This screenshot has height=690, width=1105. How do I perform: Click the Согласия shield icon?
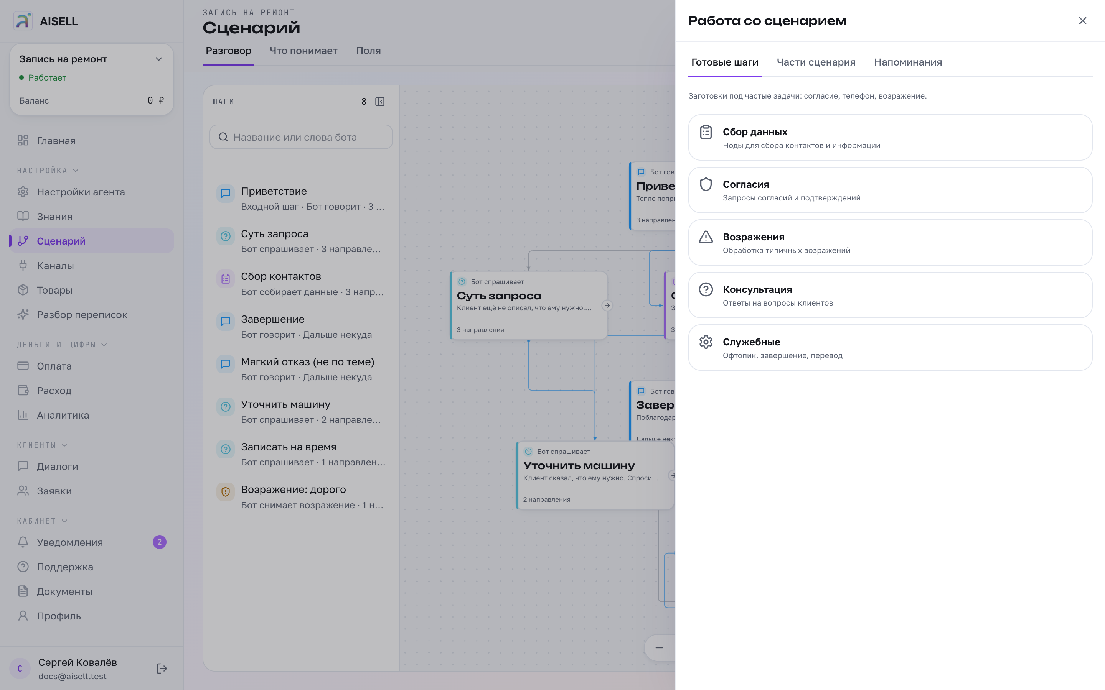tap(706, 184)
